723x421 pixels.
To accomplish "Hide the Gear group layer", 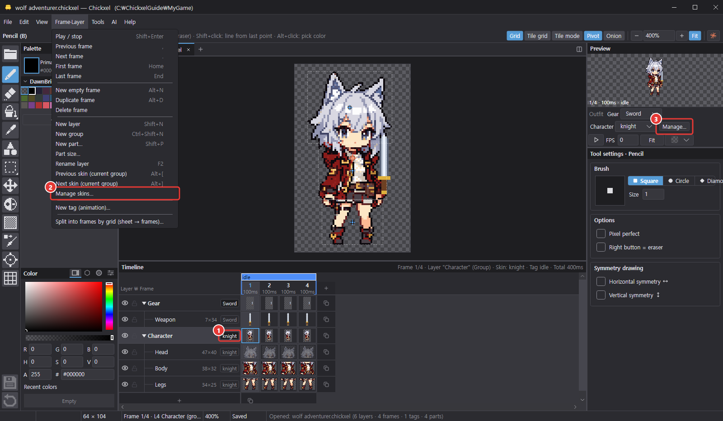I will tap(125, 303).
